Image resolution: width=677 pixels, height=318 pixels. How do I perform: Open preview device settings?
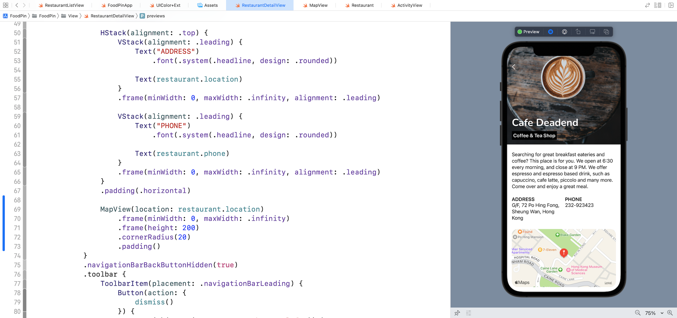pos(592,32)
